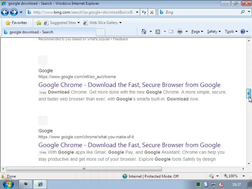Click the Internet Explorer taskbar button
This screenshot has height=189, width=252.
(x=40, y=184)
